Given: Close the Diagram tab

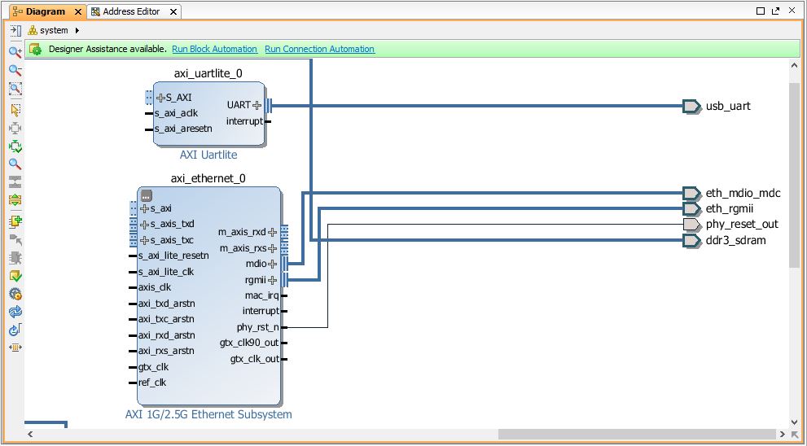Looking at the screenshot, I should 77,12.
